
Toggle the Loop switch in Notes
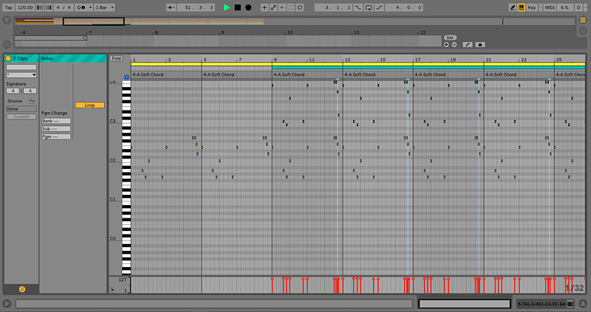[x=89, y=105]
